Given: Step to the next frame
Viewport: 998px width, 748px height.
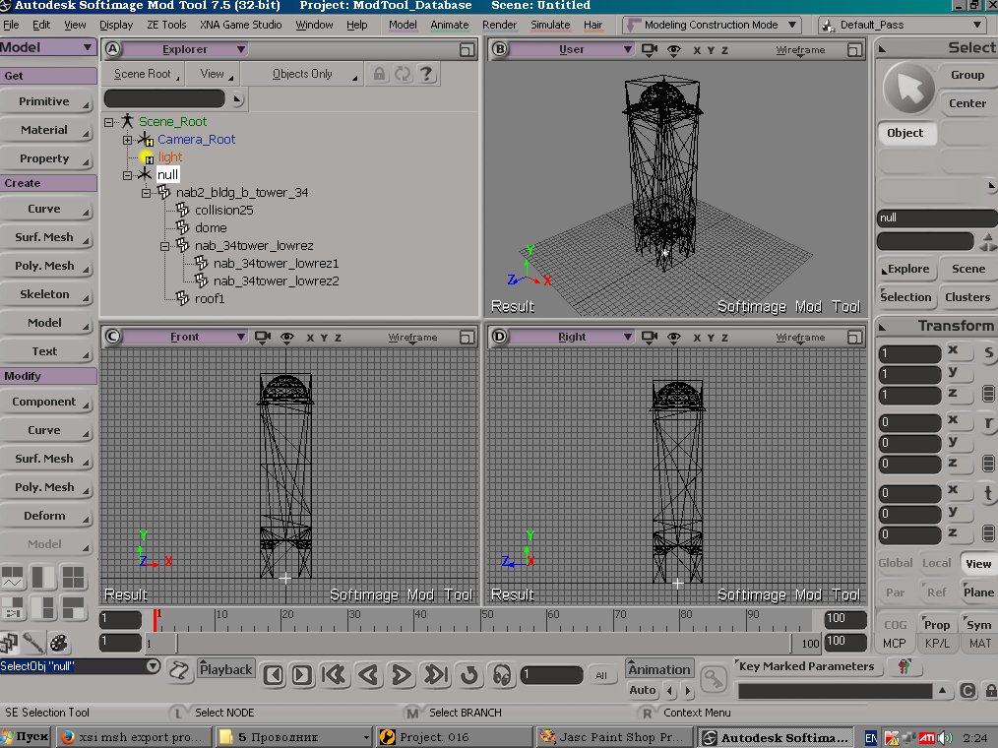Looking at the screenshot, I should tap(302, 675).
